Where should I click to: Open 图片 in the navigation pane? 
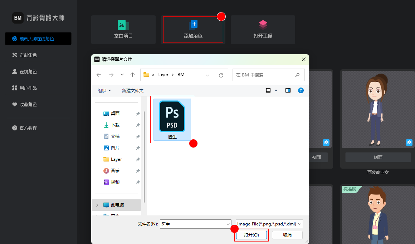pos(115,148)
